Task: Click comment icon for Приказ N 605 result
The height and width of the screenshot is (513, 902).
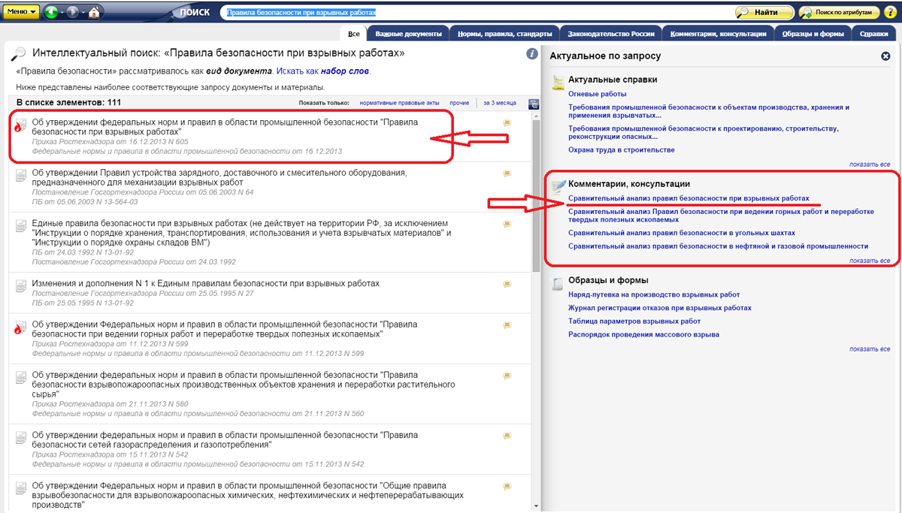Action: tap(507, 123)
